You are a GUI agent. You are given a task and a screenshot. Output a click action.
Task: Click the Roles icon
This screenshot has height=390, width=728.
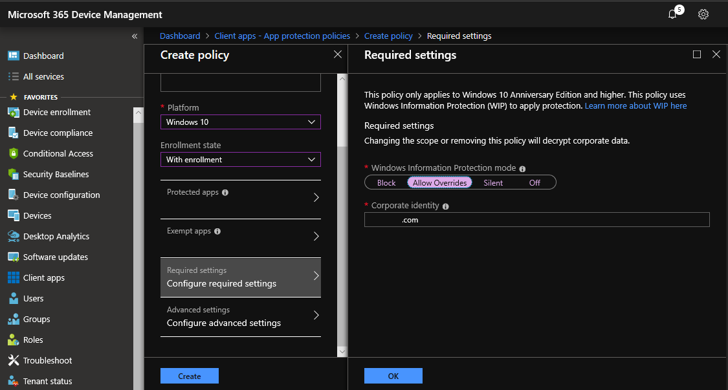[14, 340]
